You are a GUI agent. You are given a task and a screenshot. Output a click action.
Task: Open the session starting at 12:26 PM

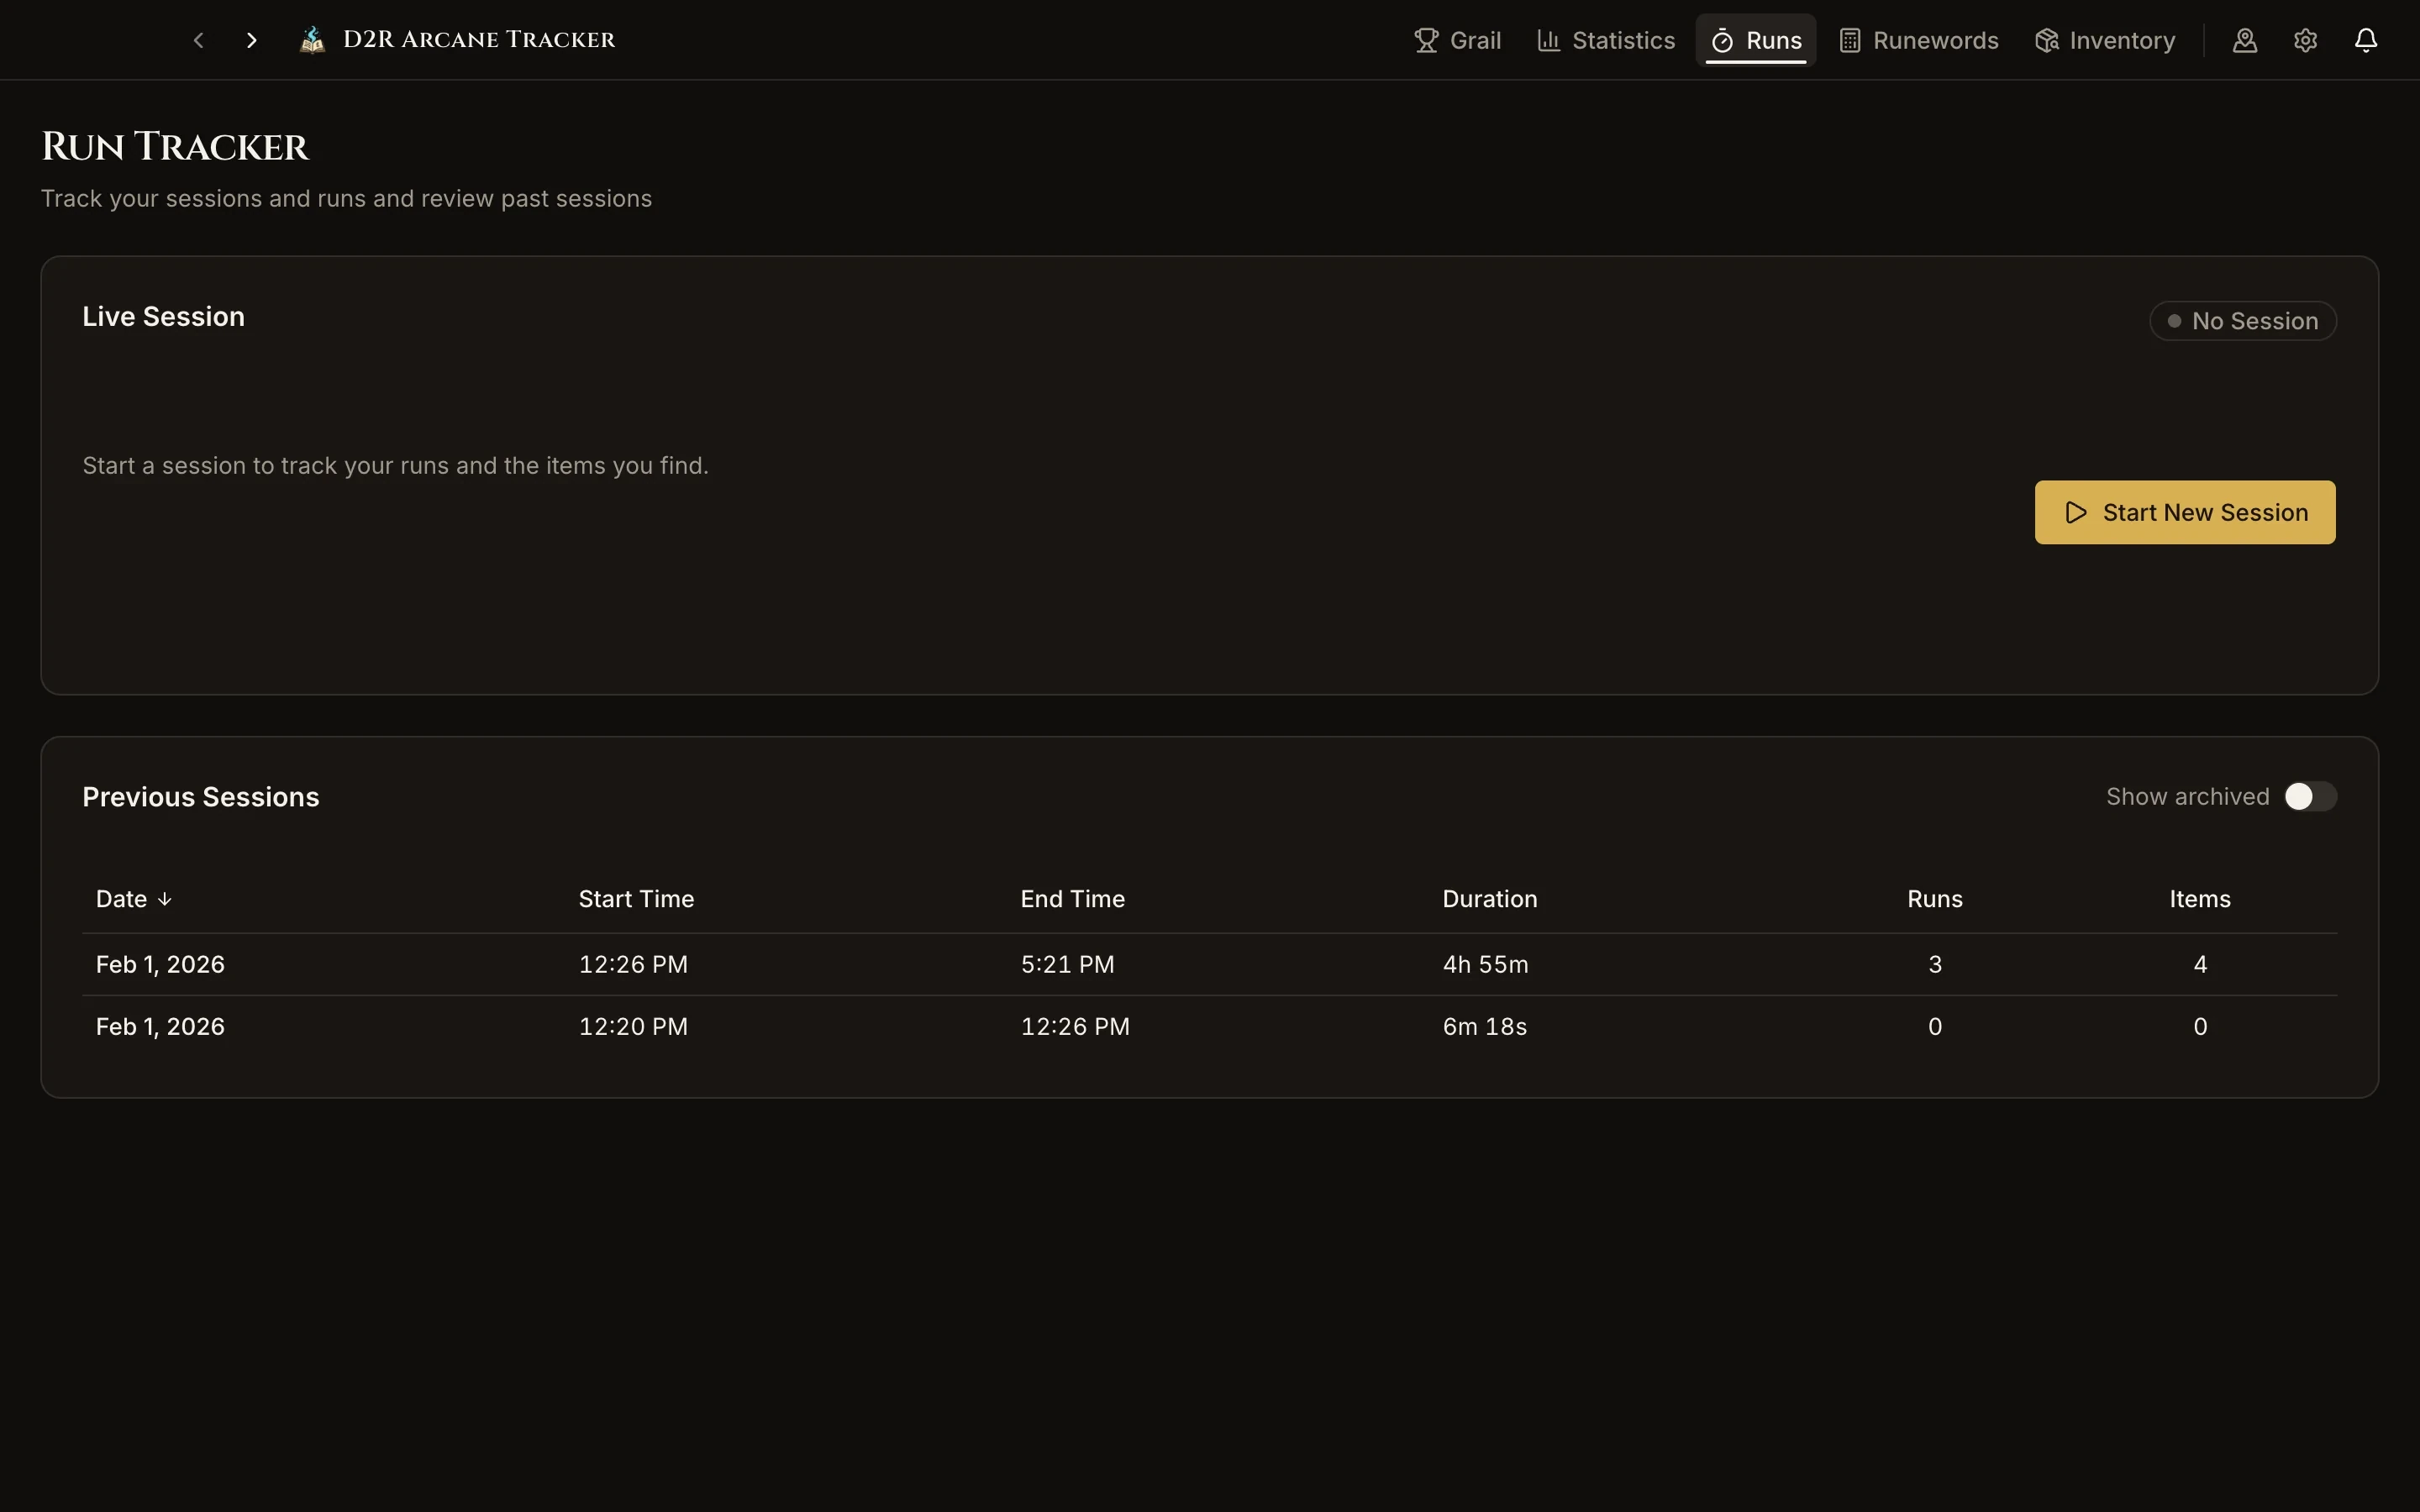pyautogui.click(x=1210, y=964)
